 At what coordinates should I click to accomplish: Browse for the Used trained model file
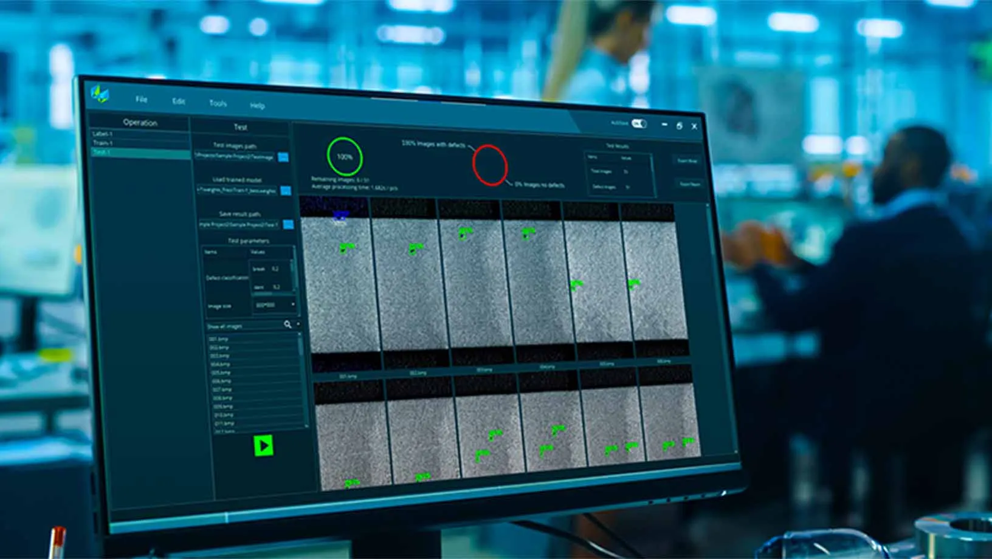286,191
